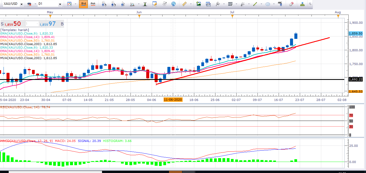Image resolution: width=366 pixels, height=173 pixels.
Task: Select the green trend line tool
Action: [255, 4]
